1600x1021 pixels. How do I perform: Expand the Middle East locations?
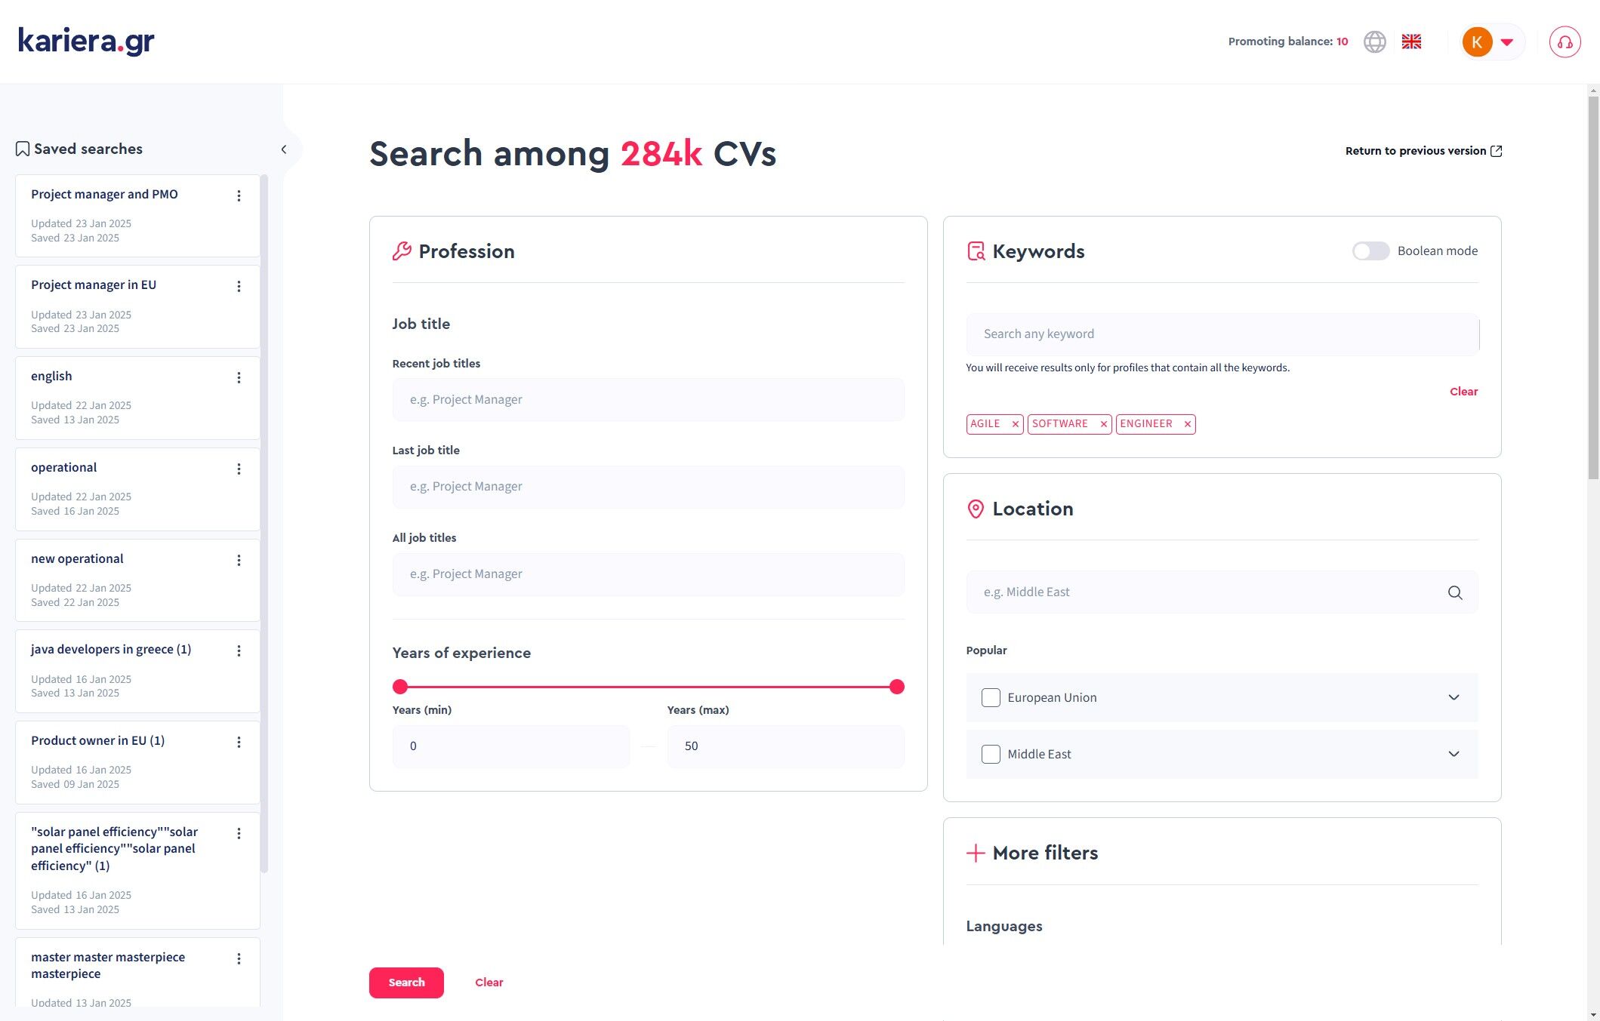(1454, 754)
